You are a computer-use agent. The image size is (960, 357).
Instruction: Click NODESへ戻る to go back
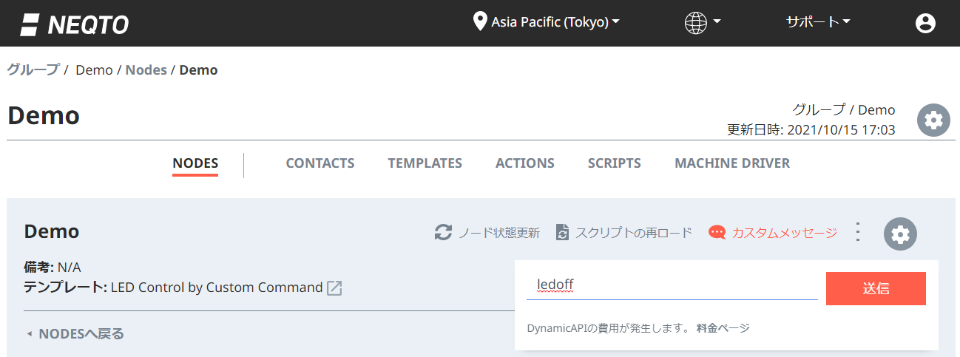tap(75, 334)
